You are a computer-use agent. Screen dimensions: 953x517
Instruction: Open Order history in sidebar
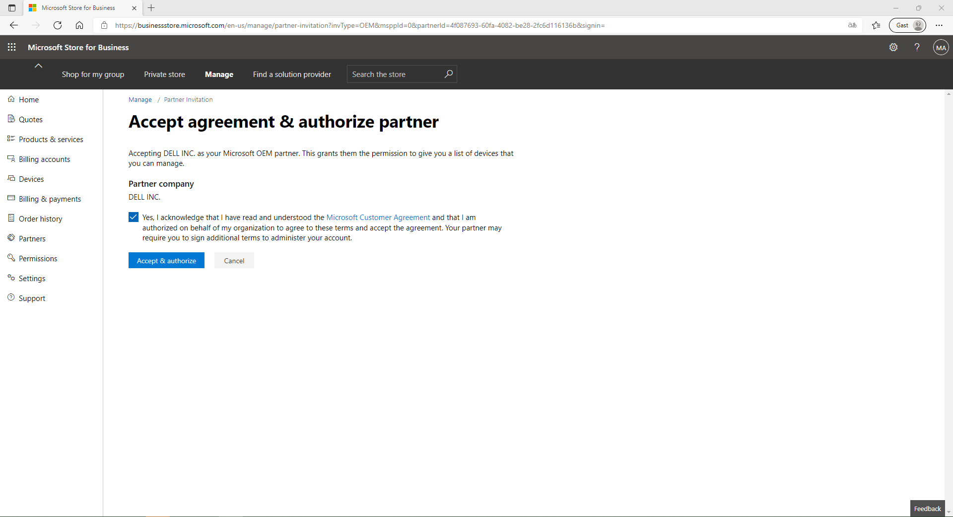[x=41, y=219]
